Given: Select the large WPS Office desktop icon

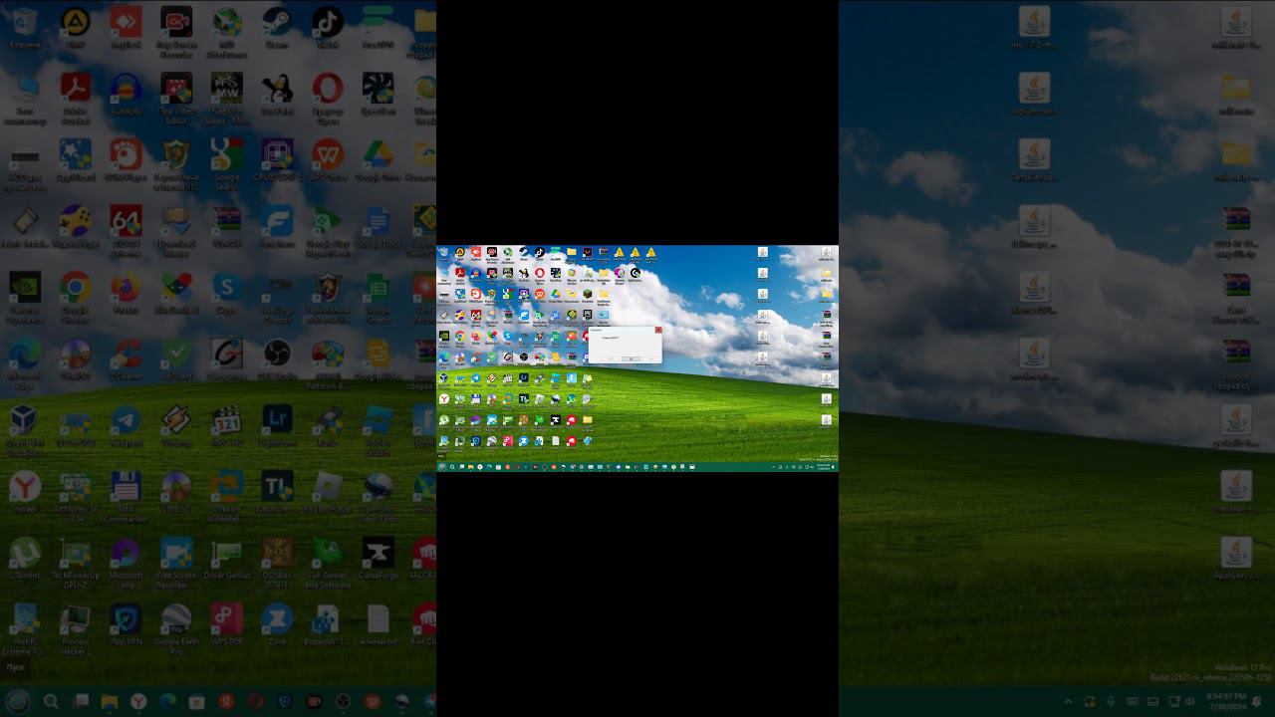Looking at the screenshot, I should click(328, 156).
